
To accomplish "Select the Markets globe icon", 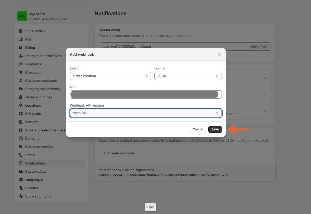I will [x=21, y=122].
